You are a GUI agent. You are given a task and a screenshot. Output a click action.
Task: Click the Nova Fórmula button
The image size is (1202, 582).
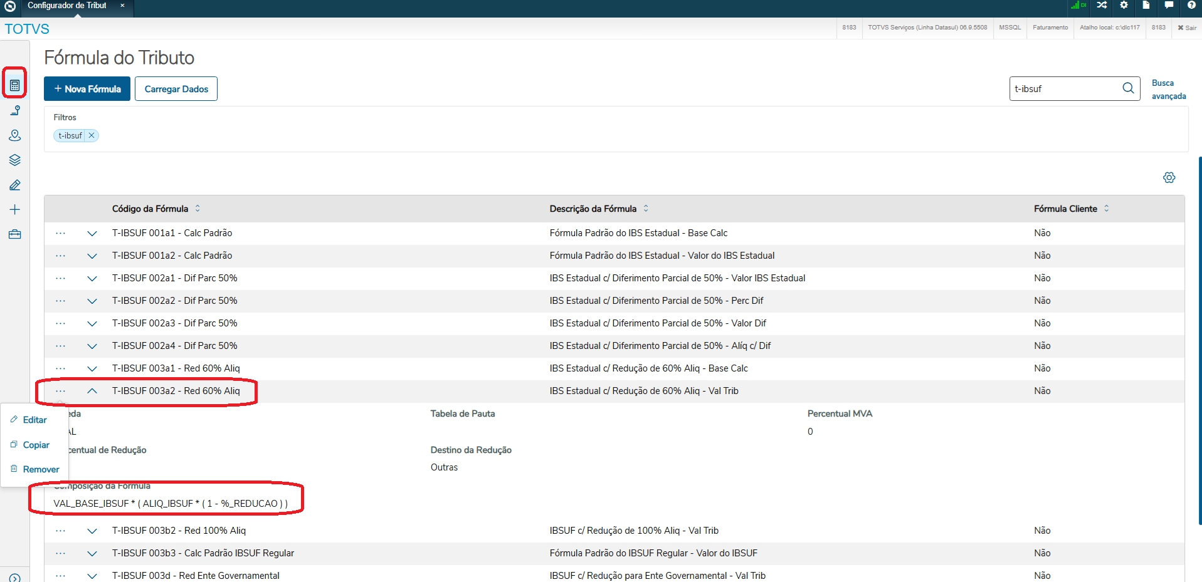[x=87, y=89]
